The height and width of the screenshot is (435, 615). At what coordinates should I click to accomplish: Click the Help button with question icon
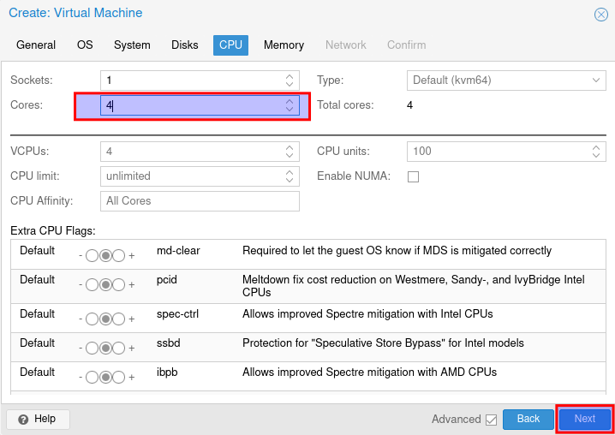coord(38,419)
